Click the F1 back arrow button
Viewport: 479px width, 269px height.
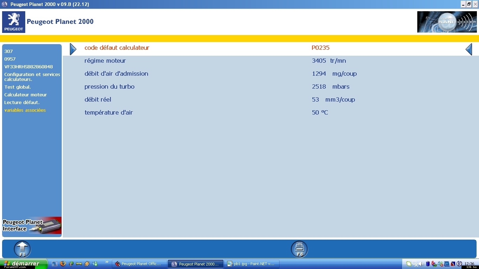click(22, 249)
